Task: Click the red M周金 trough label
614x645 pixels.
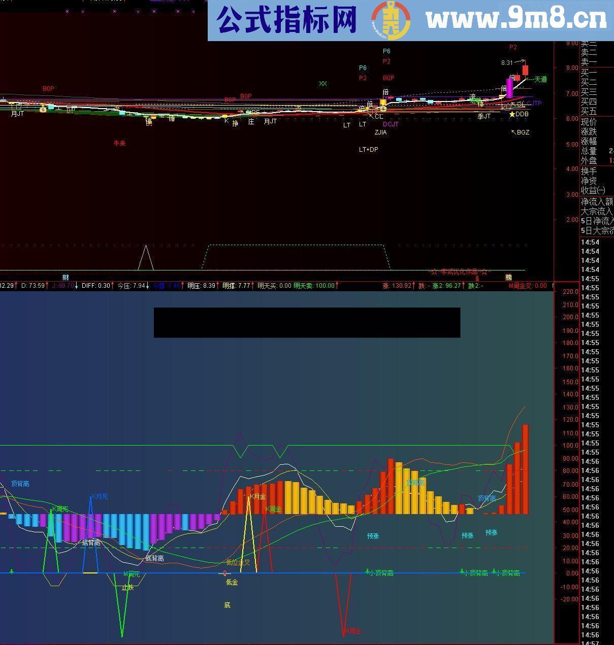Action: coord(352,631)
